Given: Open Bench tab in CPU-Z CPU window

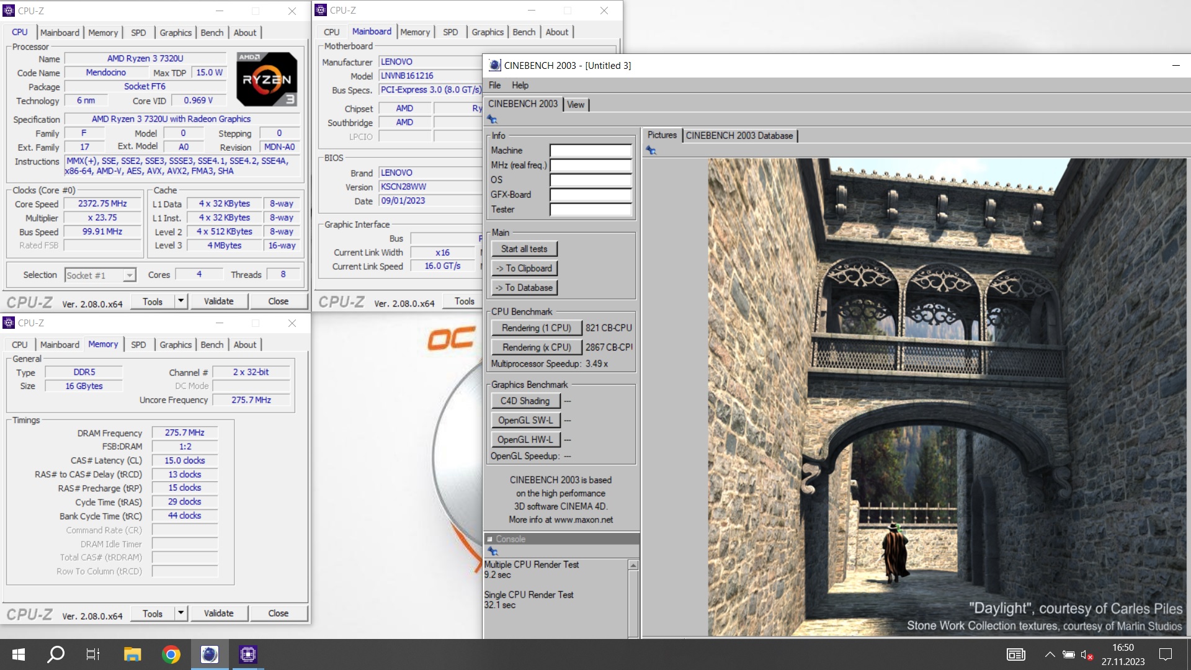Looking at the screenshot, I should (x=212, y=32).
